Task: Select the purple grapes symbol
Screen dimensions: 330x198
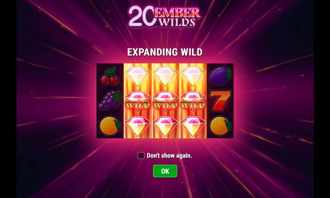Action: 110,100
